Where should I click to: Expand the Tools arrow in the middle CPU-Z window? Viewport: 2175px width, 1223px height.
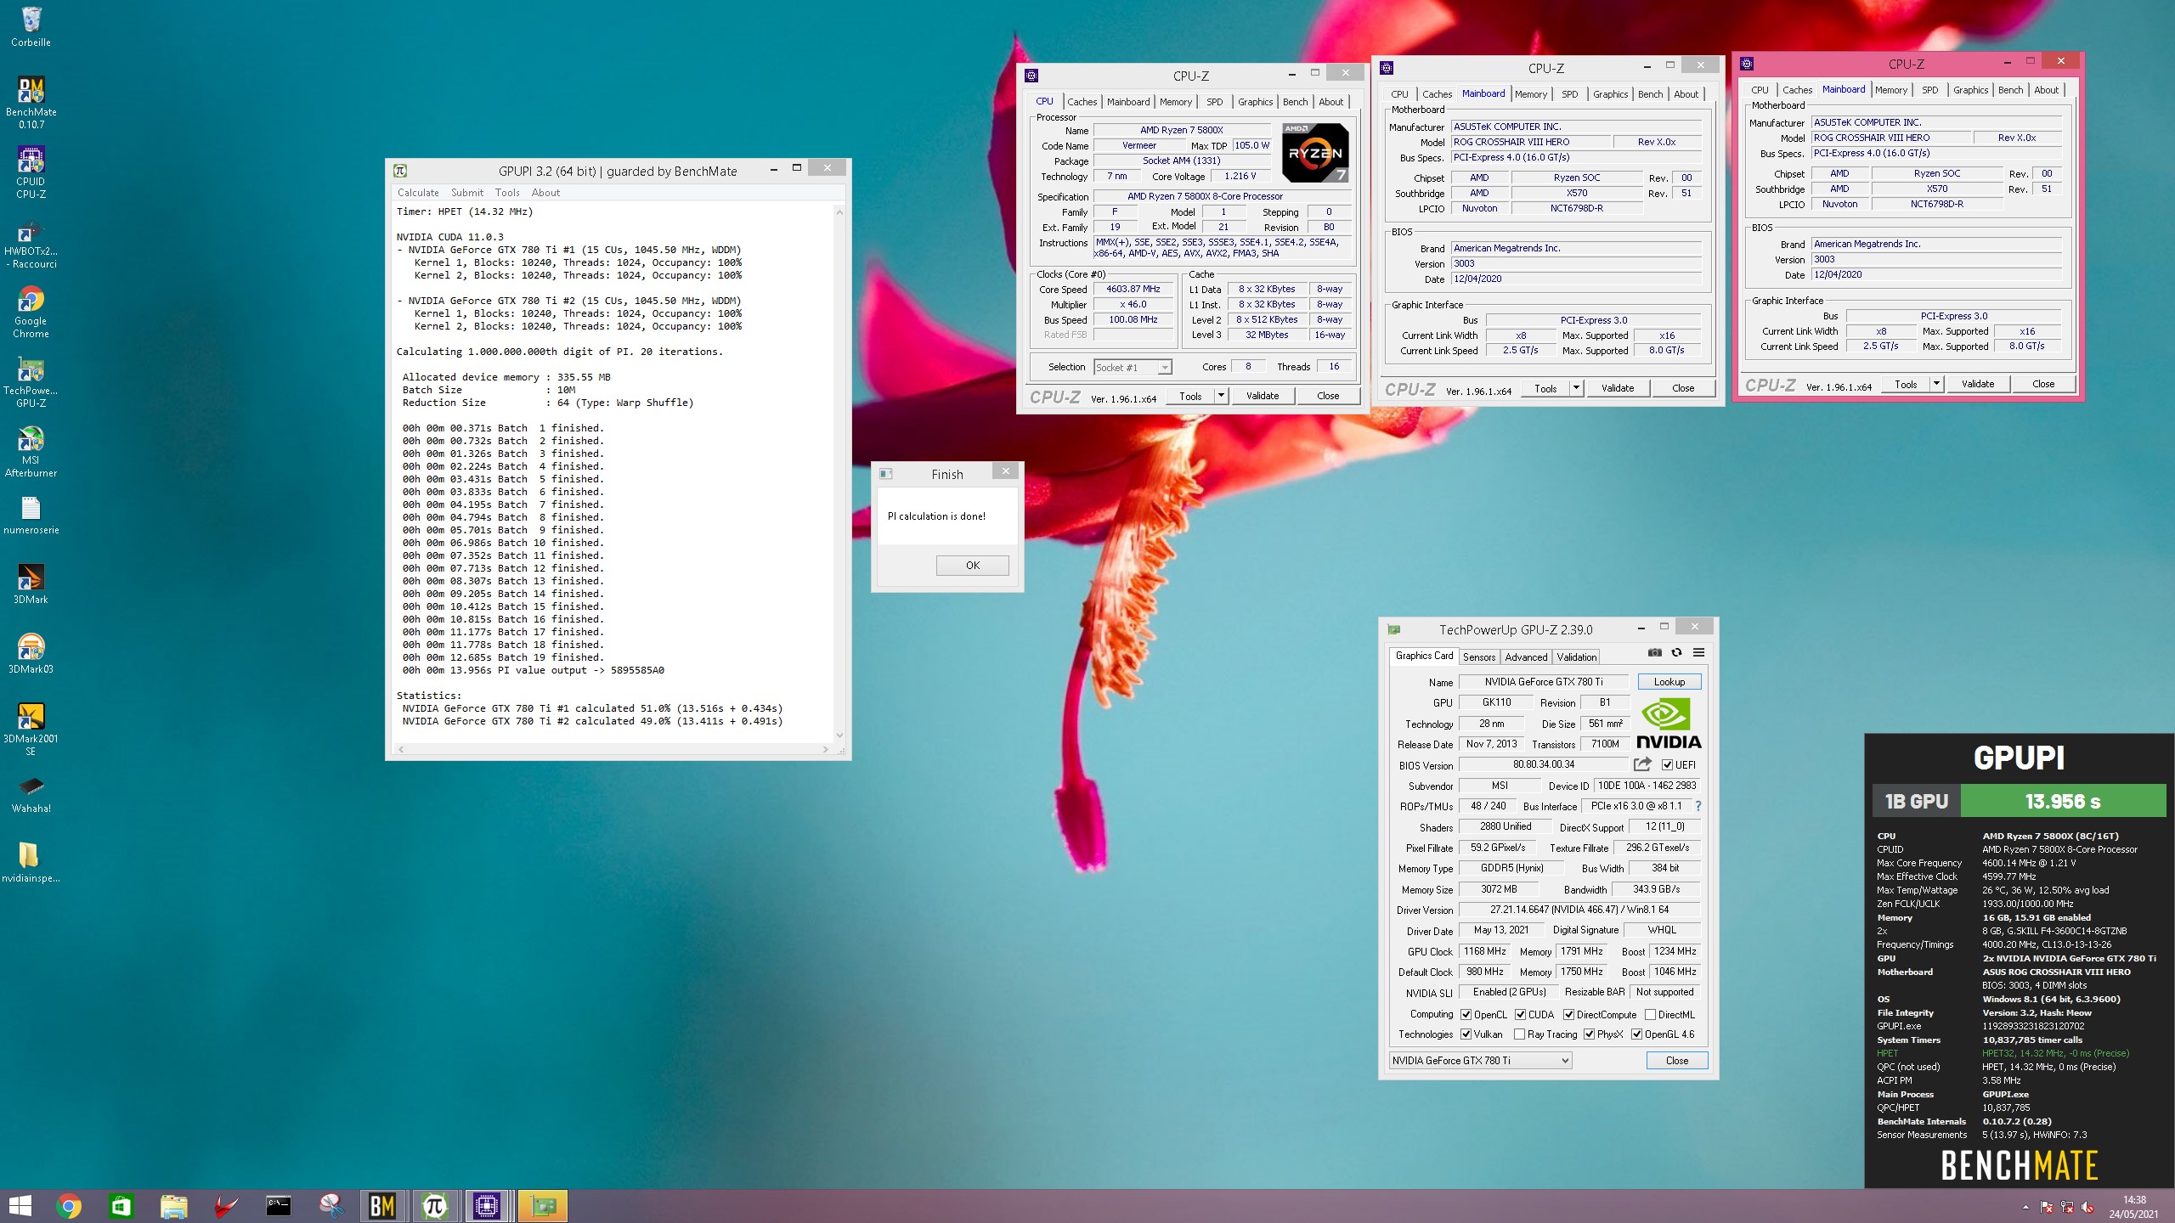(x=1576, y=388)
